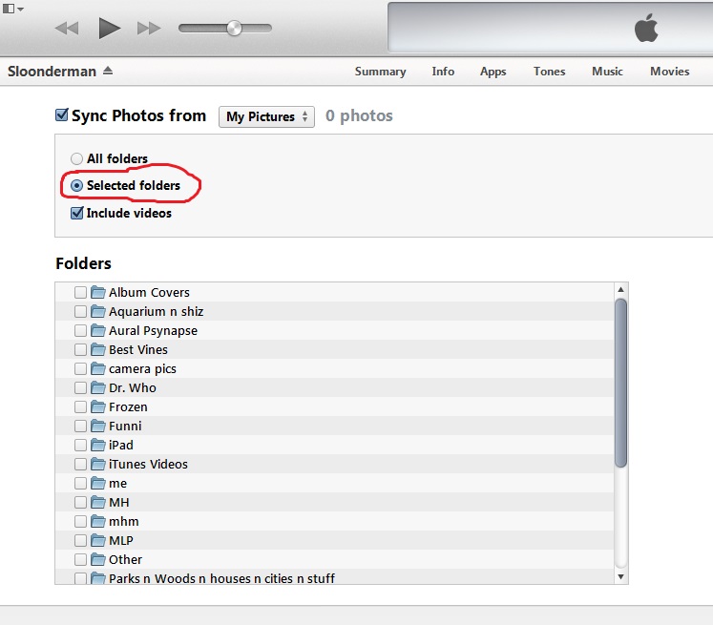Click the fast forward next button

click(149, 29)
